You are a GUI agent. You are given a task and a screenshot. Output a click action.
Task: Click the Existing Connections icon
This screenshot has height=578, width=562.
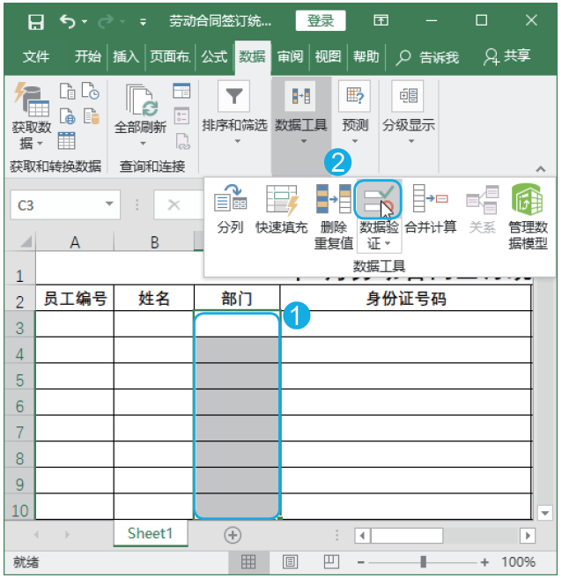pyautogui.click(x=91, y=116)
